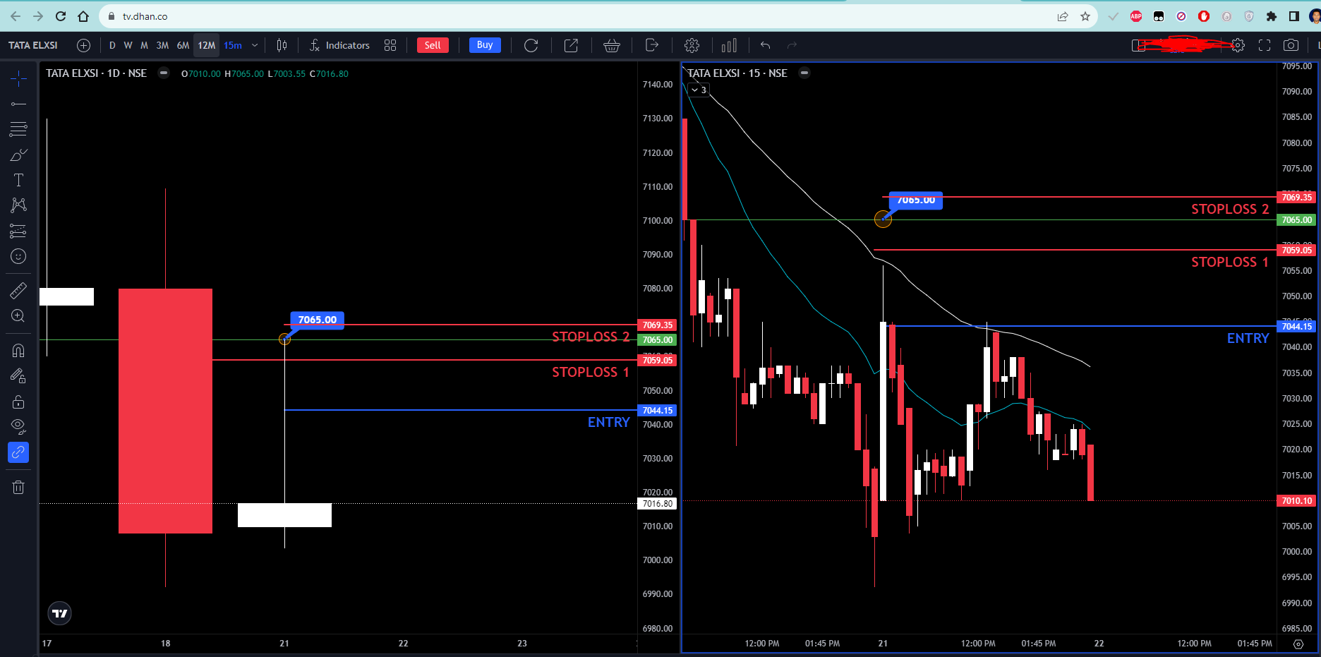Select the W timeframe
The width and height of the screenshot is (1321, 657).
coord(128,45)
